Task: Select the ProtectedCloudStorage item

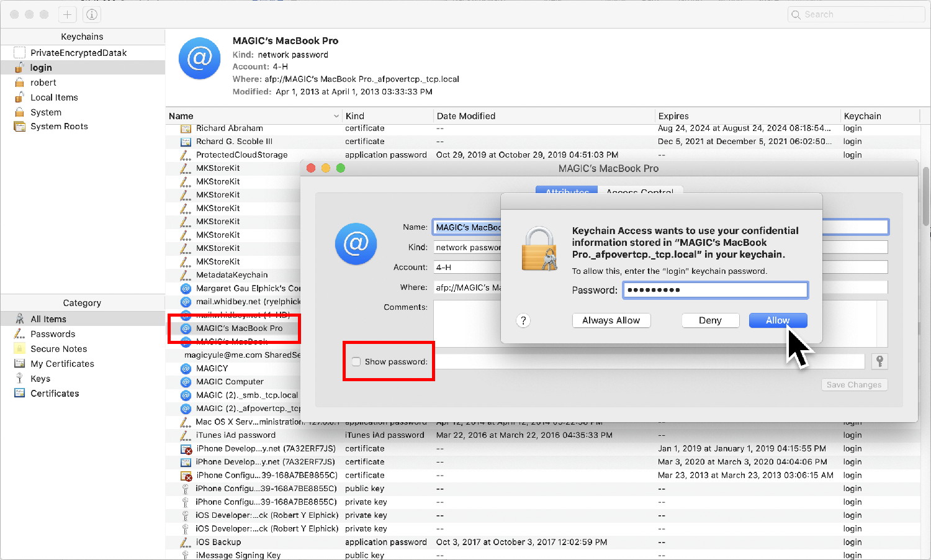Action: point(543,155)
